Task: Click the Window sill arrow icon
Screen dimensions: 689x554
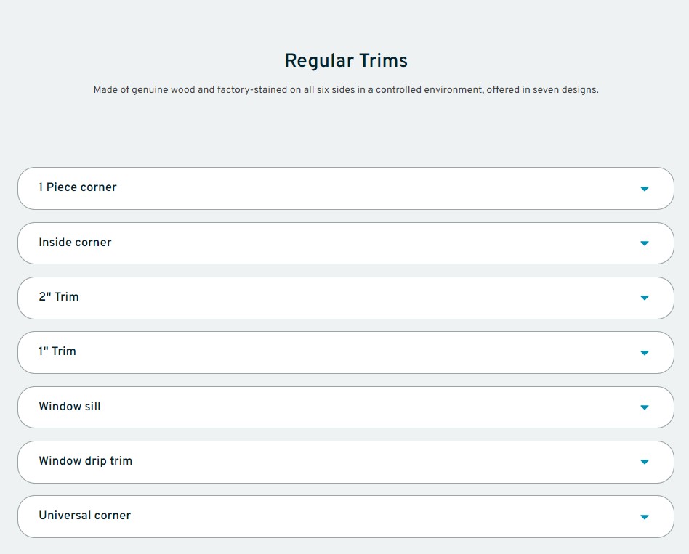Action: 644,407
